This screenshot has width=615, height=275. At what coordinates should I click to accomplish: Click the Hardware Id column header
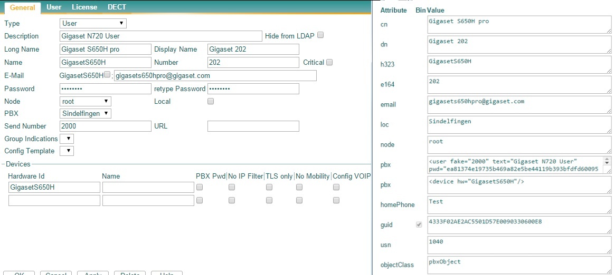(x=26, y=176)
